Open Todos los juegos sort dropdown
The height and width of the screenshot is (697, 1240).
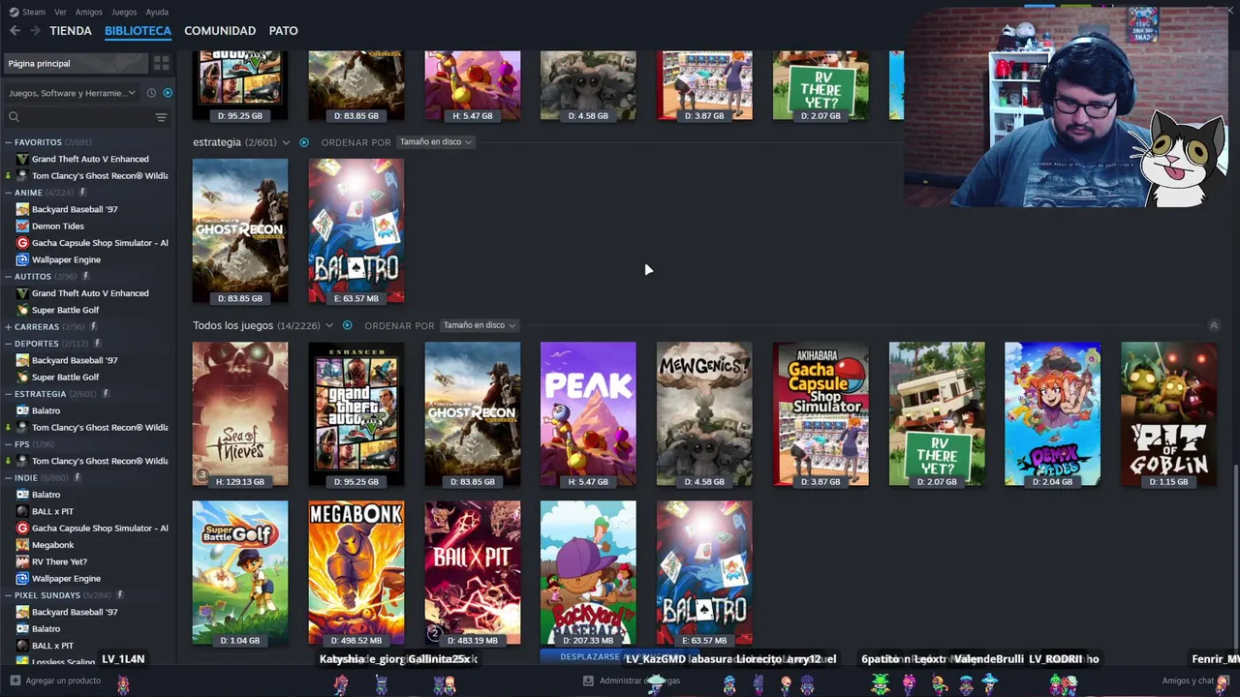[479, 325]
